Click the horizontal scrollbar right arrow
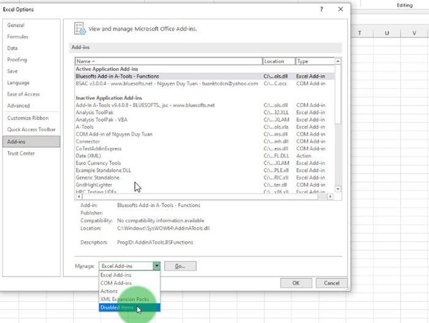The height and width of the screenshot is (323, 429). 330,197
